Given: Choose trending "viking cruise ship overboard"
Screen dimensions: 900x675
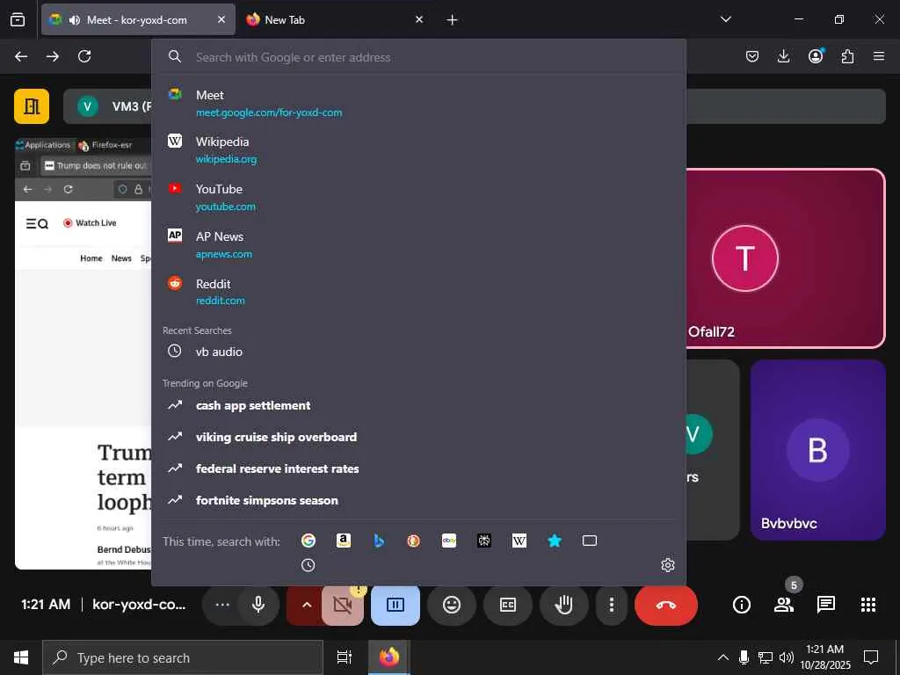Looking at the screenshot, I should point(419,437).
